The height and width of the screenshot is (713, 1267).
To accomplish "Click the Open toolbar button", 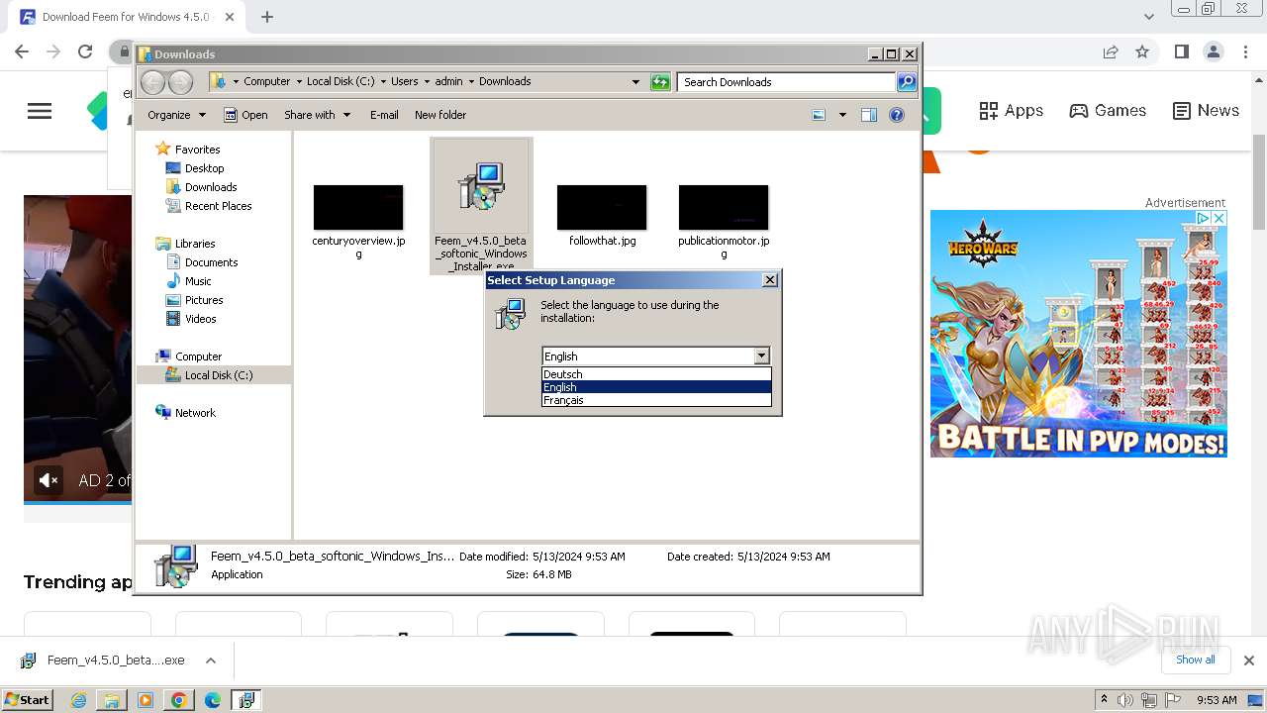I will tap(245, 115).
